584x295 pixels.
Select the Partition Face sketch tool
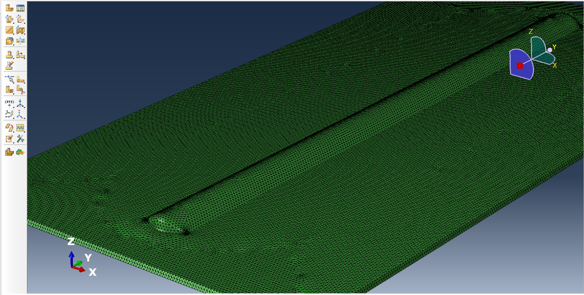click(x=21, y=79)
